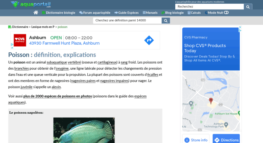Toggle the Mode Nuit switch

(226, 13)
